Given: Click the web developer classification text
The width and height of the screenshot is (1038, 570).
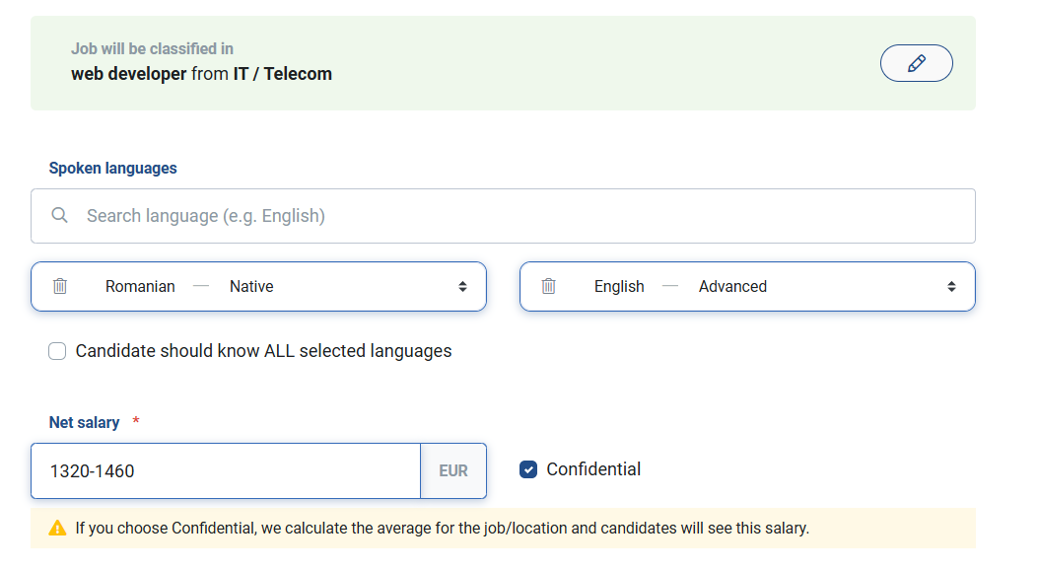Looking at the screenshot, I should coord(129,74).
